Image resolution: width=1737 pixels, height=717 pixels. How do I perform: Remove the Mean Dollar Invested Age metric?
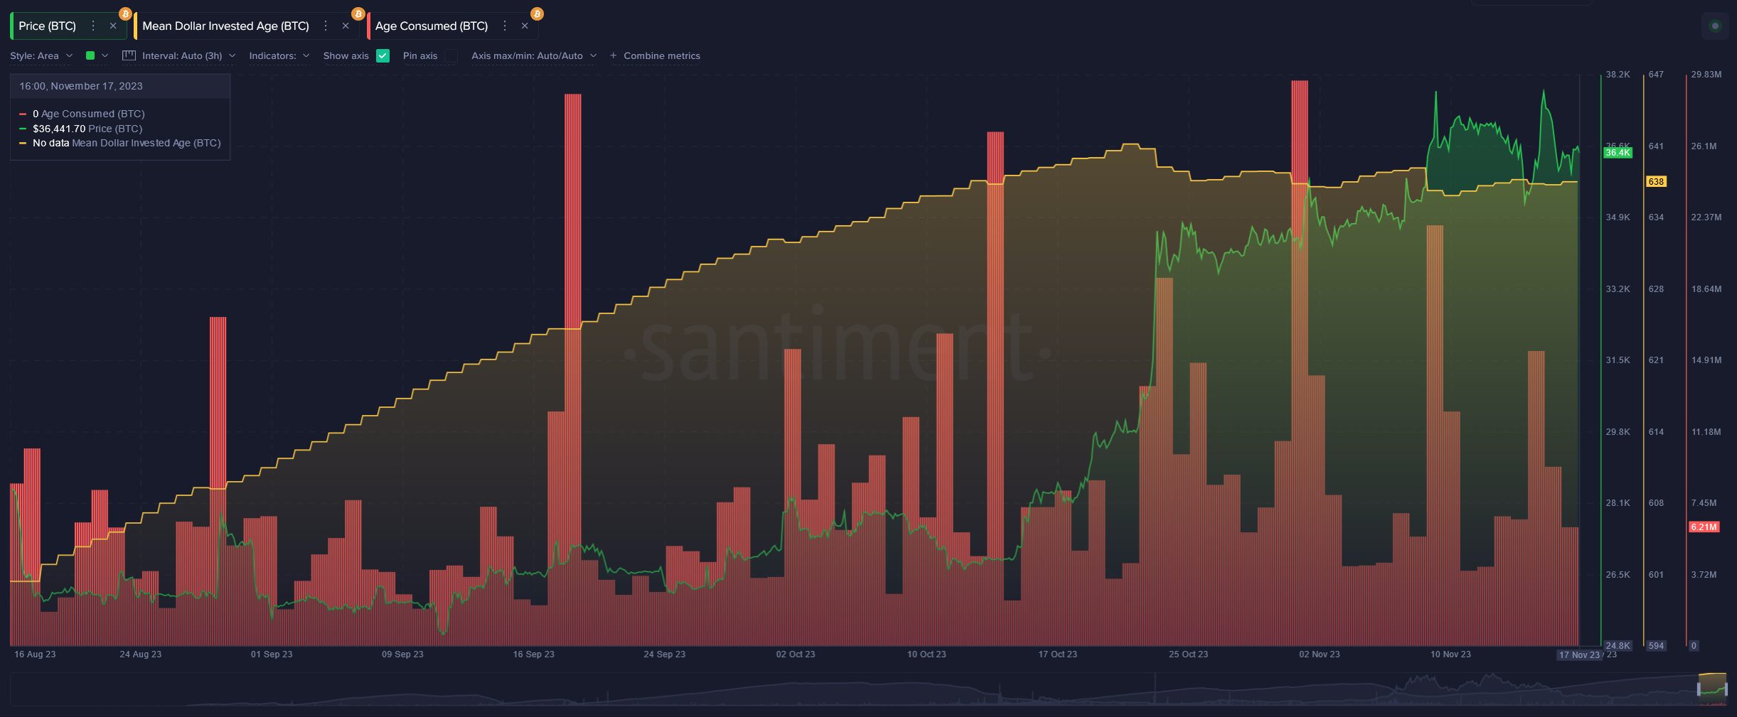pyautogui.click(x=346, y=26)
